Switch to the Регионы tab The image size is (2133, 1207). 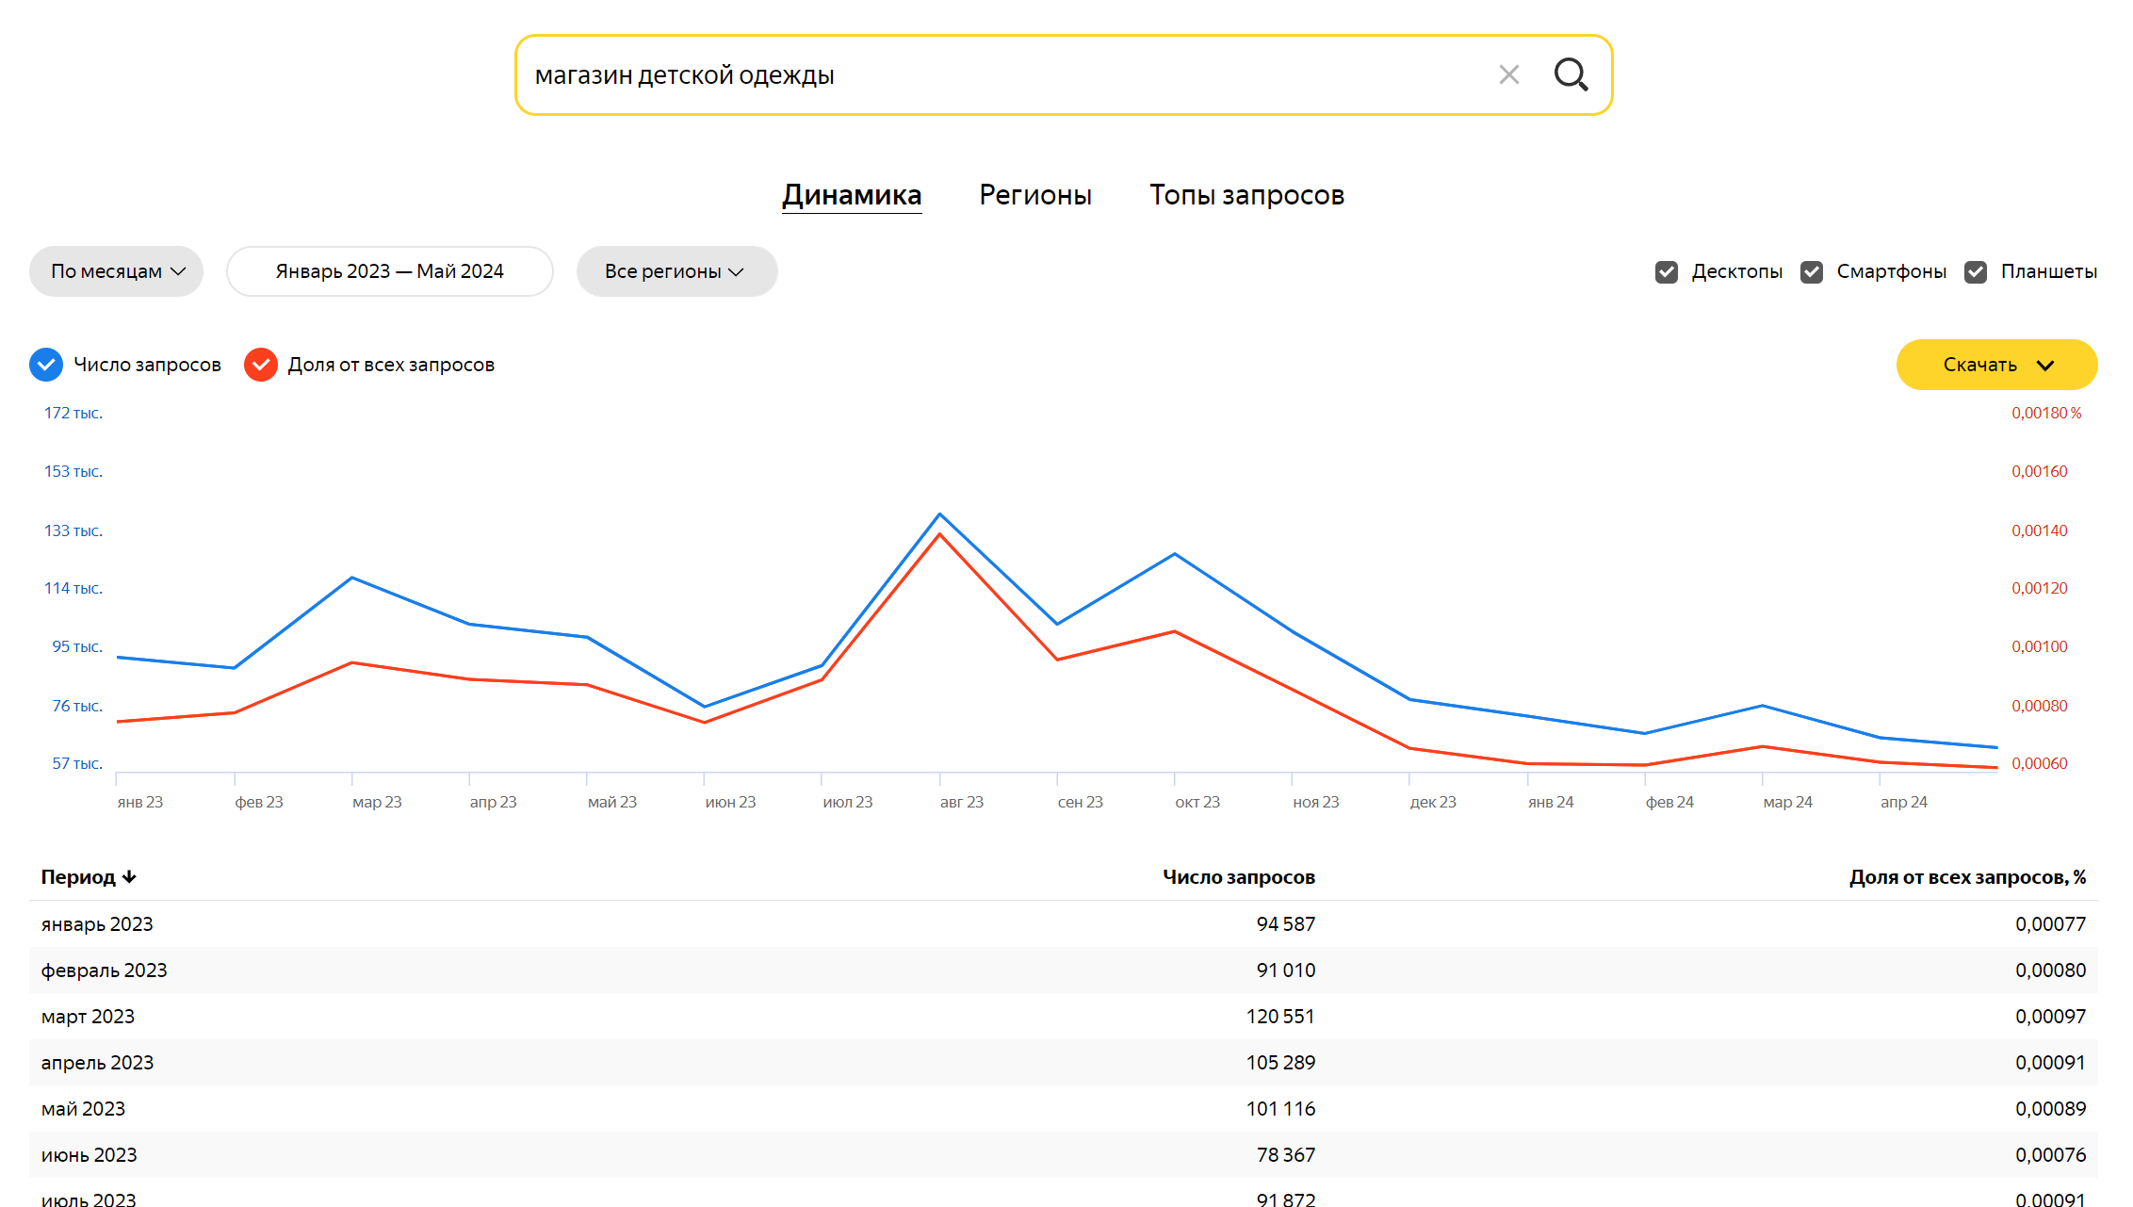tap(1035, 195)
